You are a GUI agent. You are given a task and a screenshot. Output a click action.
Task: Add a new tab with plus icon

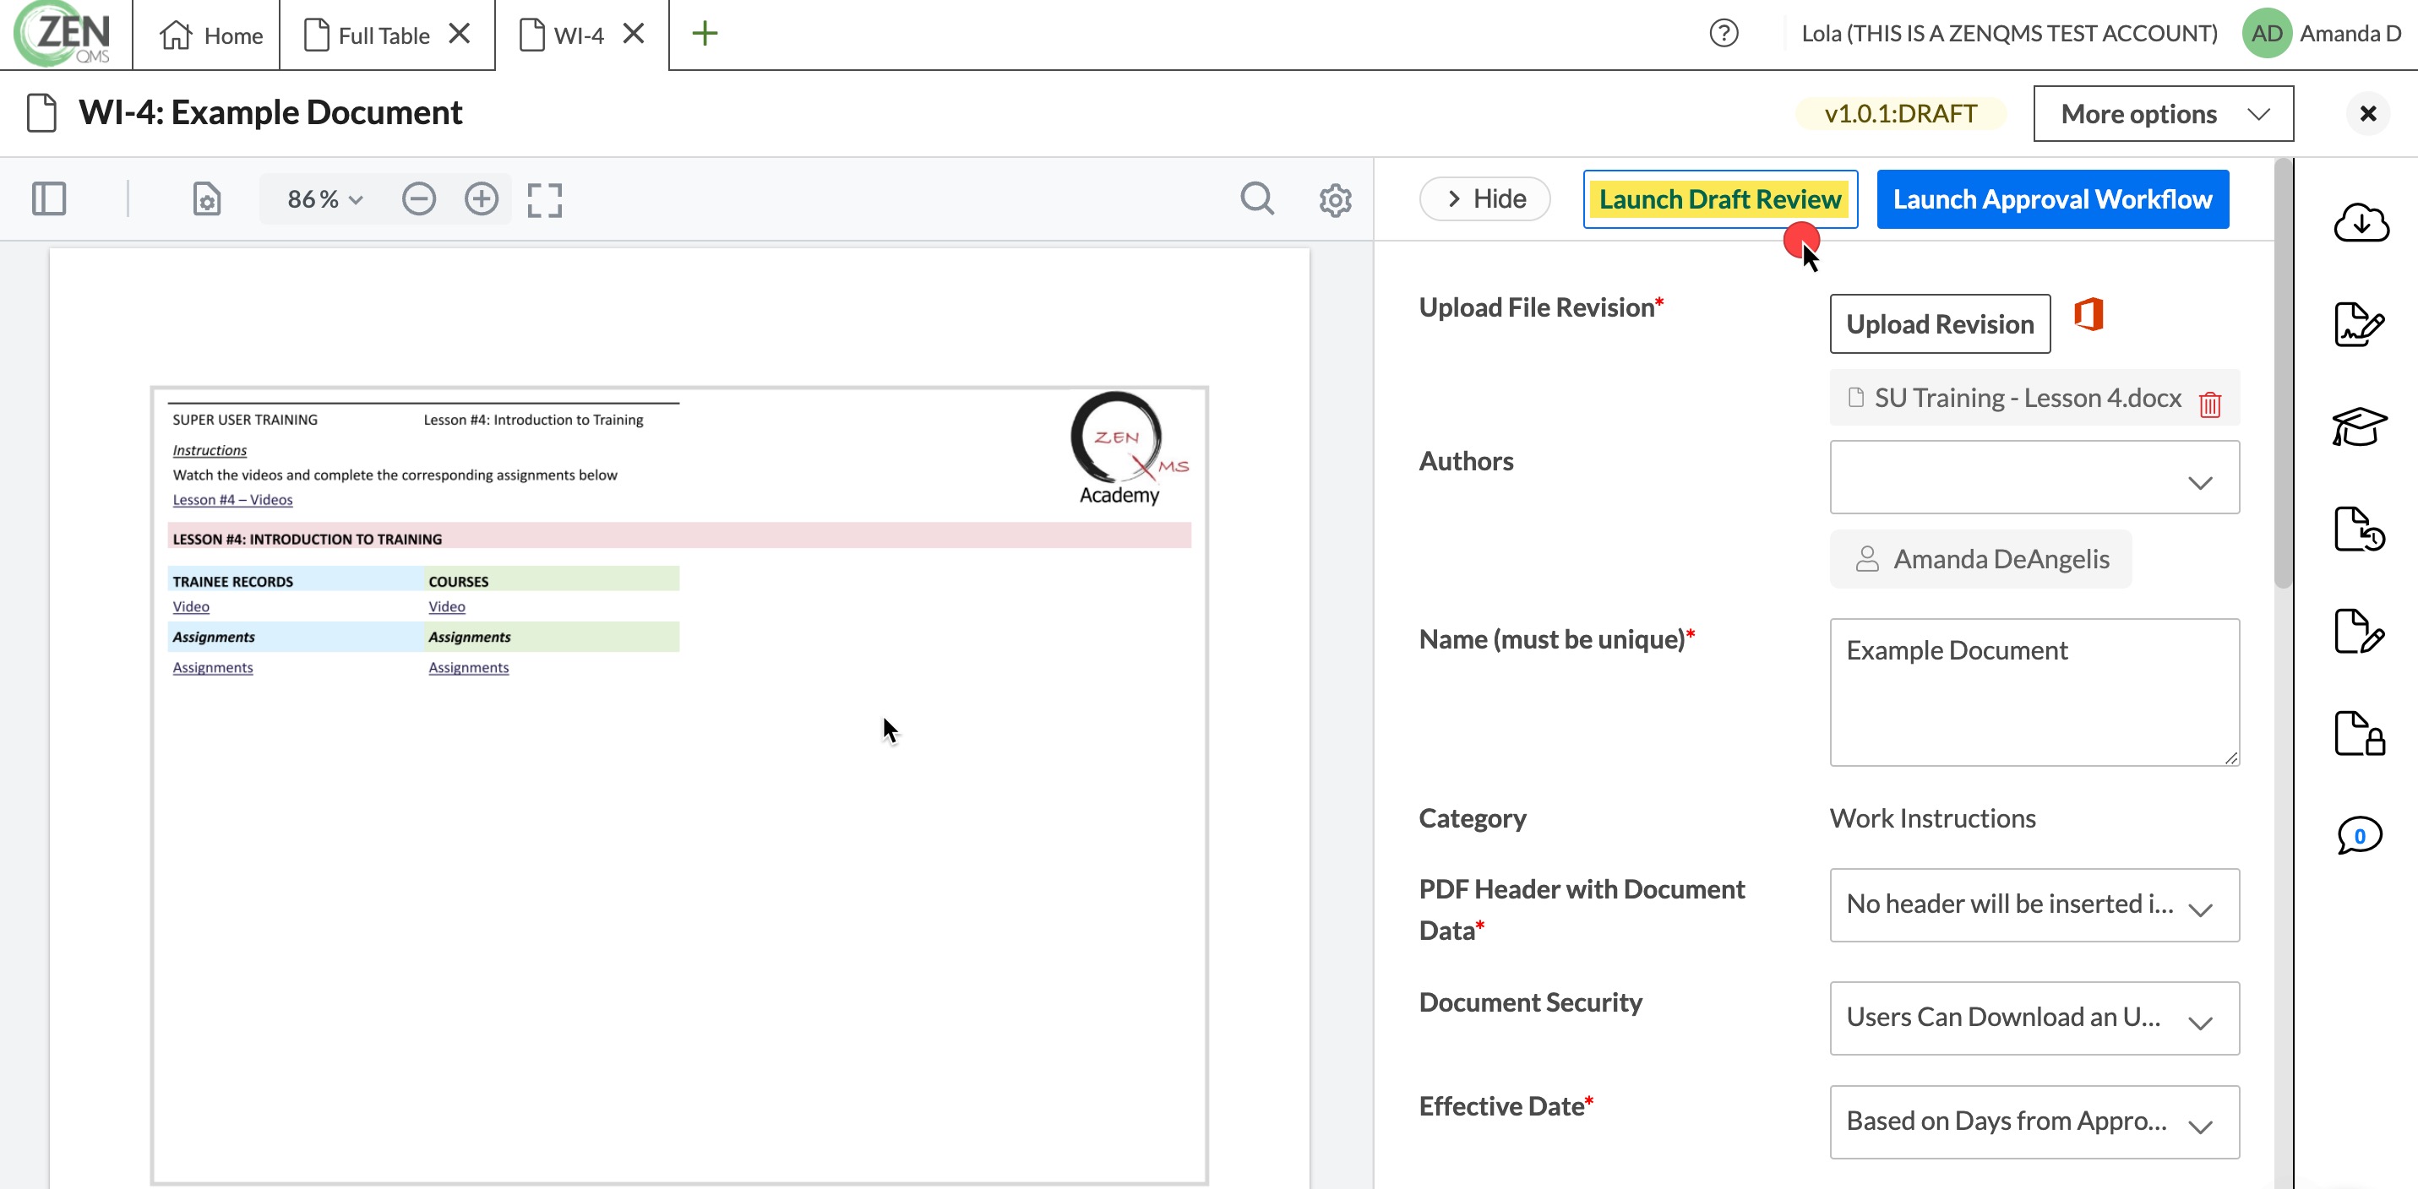pos(704,34)
